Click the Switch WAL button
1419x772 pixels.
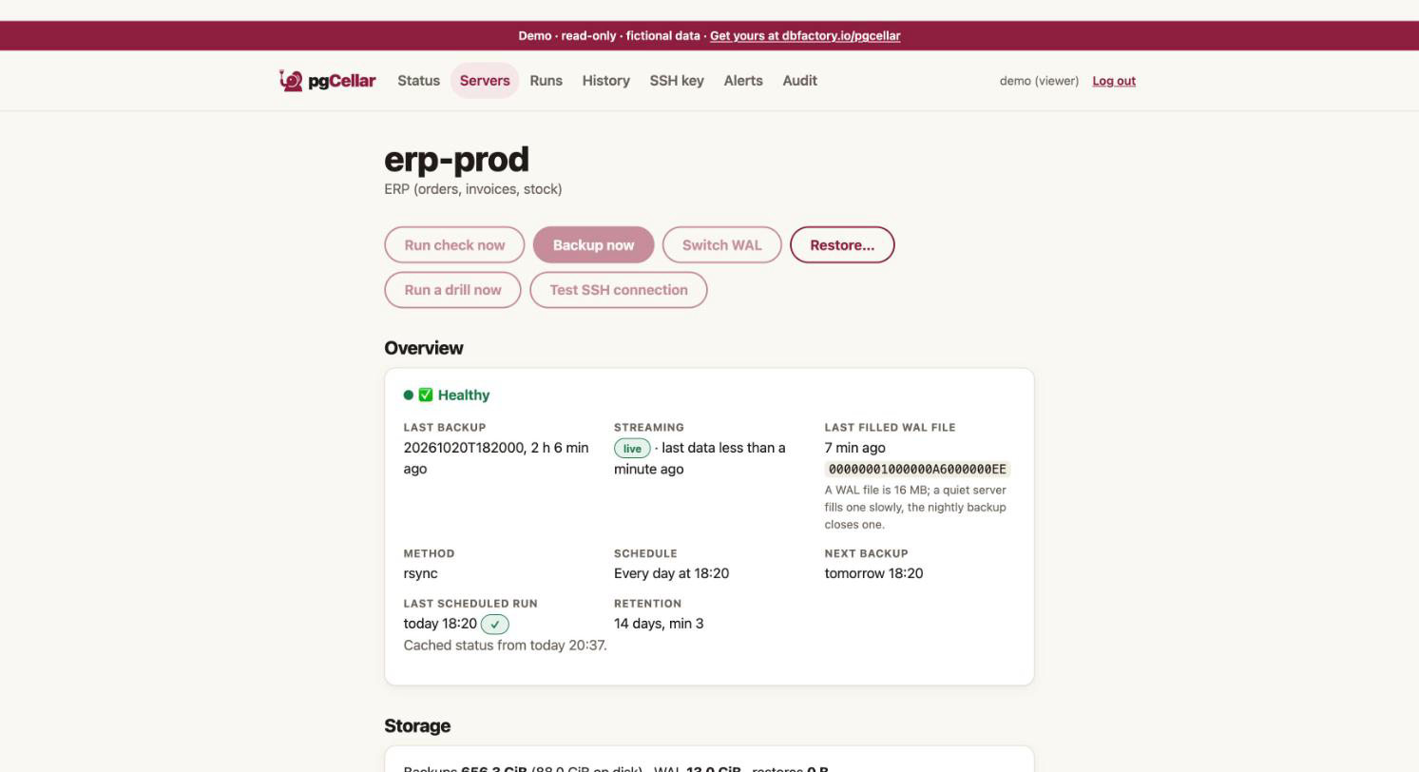click(721, 245)
